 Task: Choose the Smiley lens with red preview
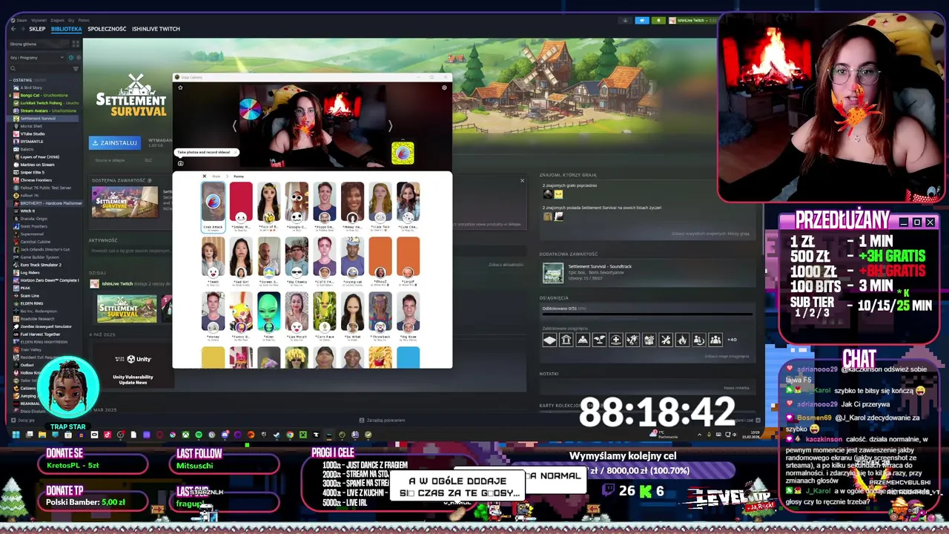pos(241,206)
